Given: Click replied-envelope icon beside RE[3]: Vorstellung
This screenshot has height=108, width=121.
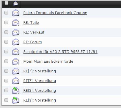Looking at the screenshot, I should coord(16,100).
